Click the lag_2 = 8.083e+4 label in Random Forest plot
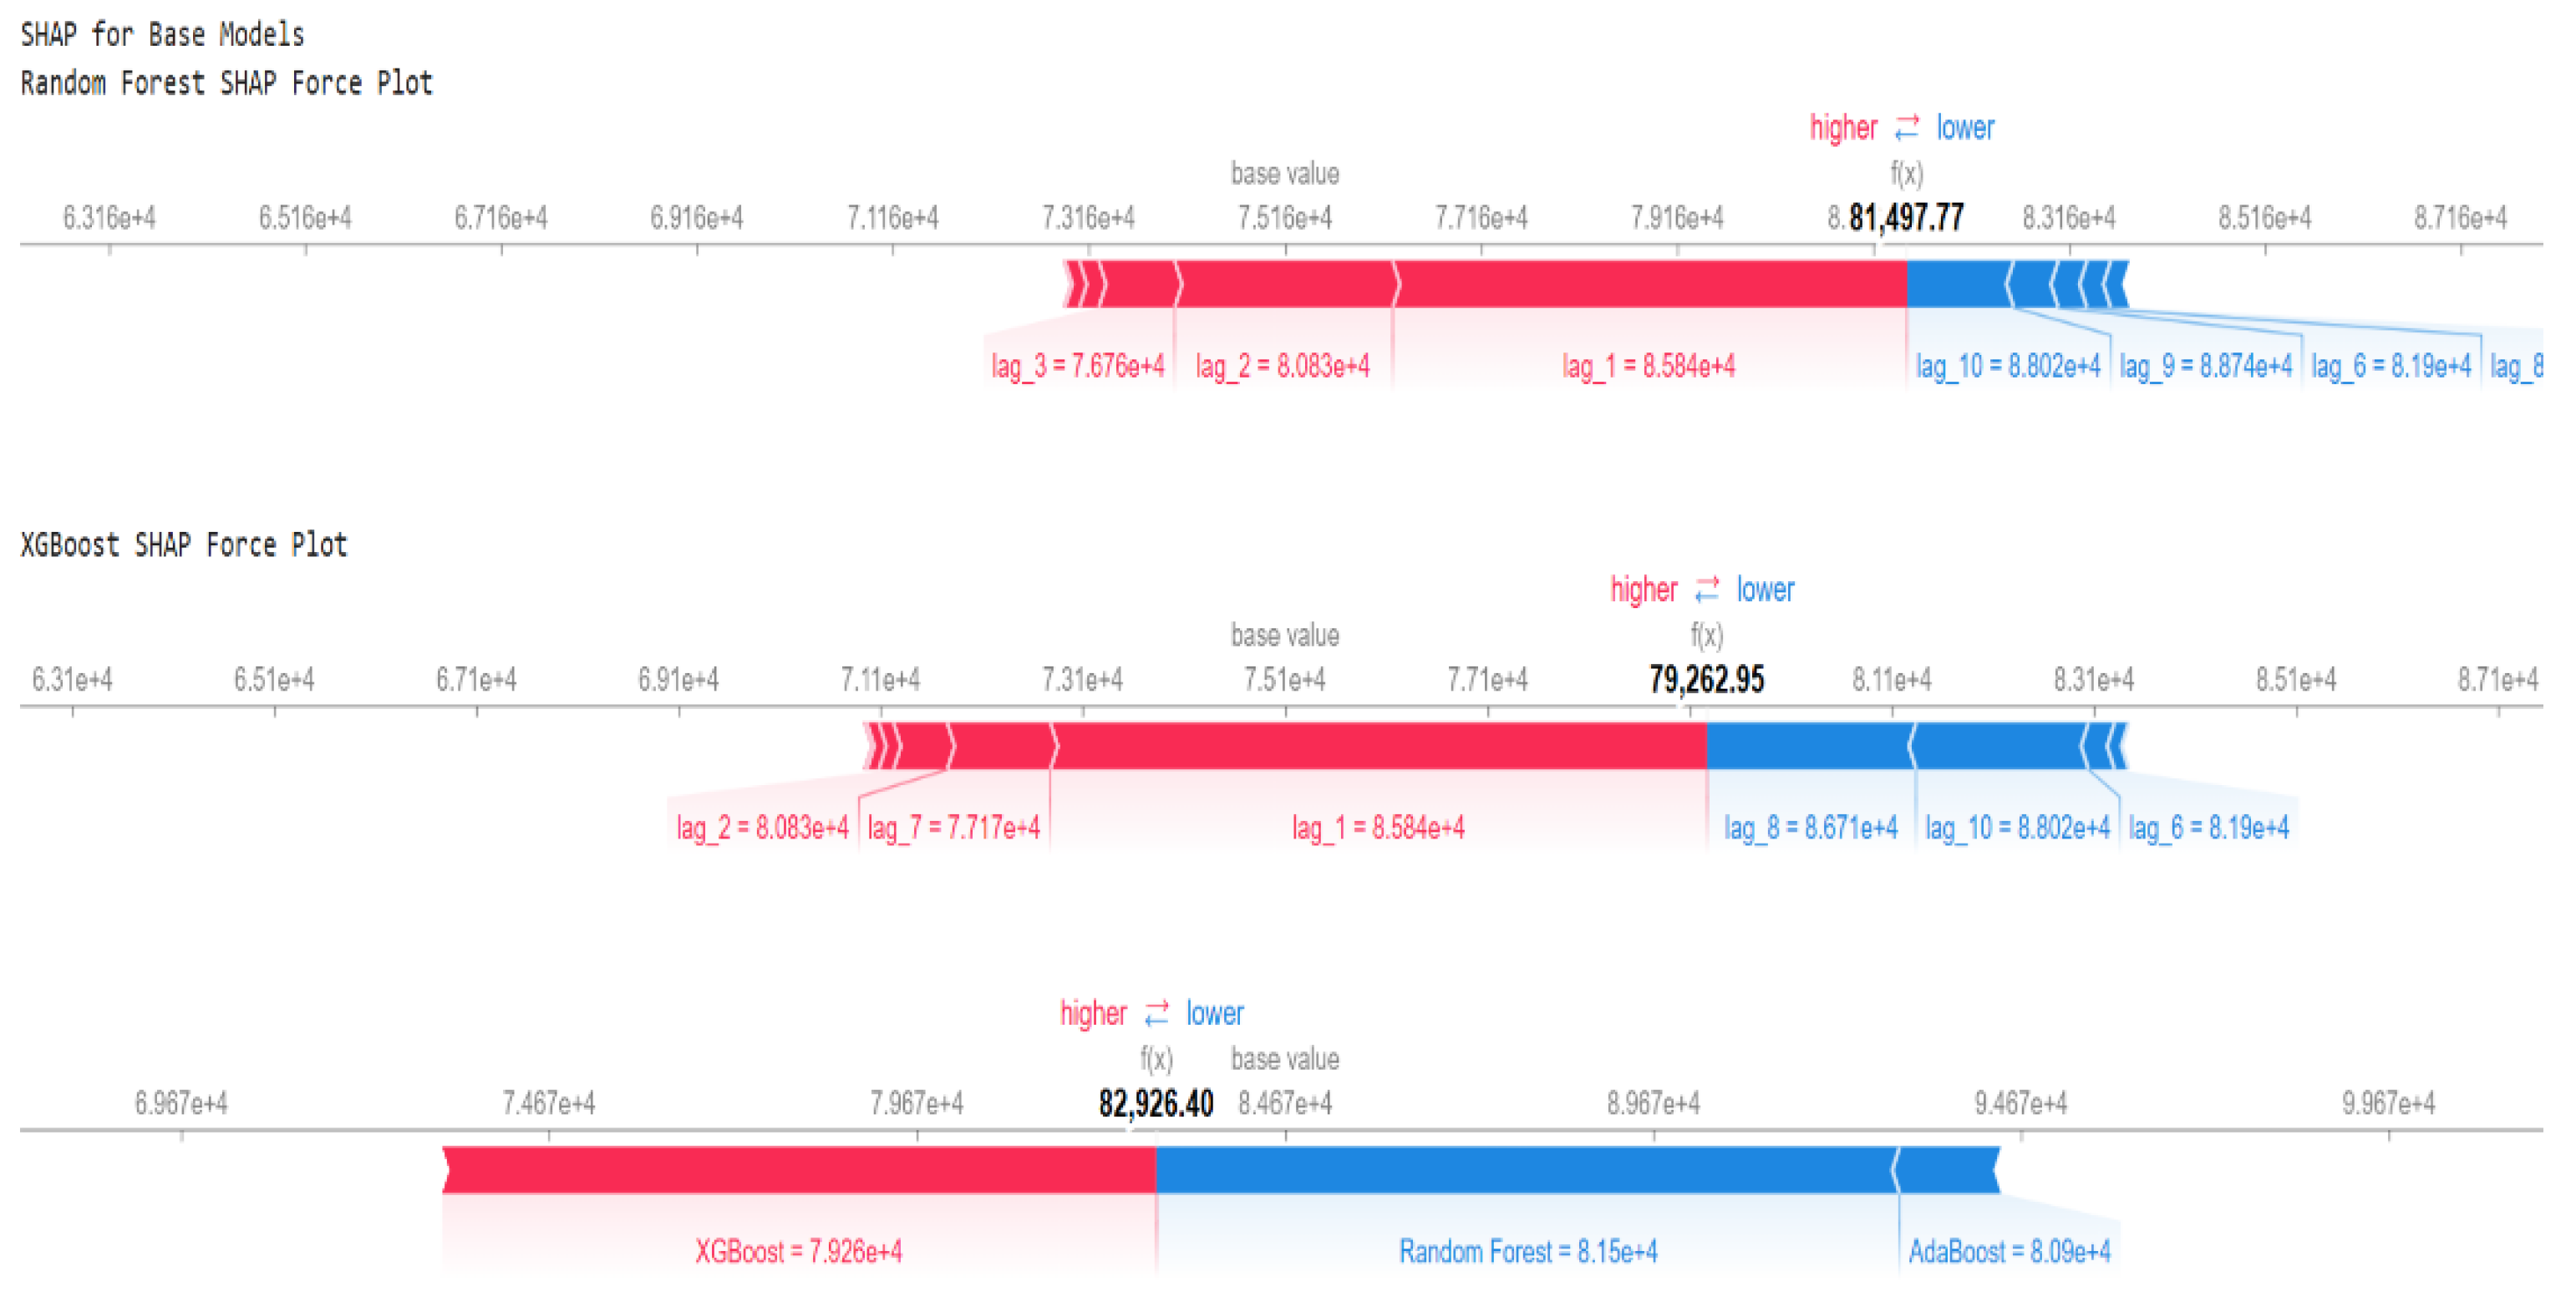The width and height of the screenshot is (2576, 1302). [1282, 367]
